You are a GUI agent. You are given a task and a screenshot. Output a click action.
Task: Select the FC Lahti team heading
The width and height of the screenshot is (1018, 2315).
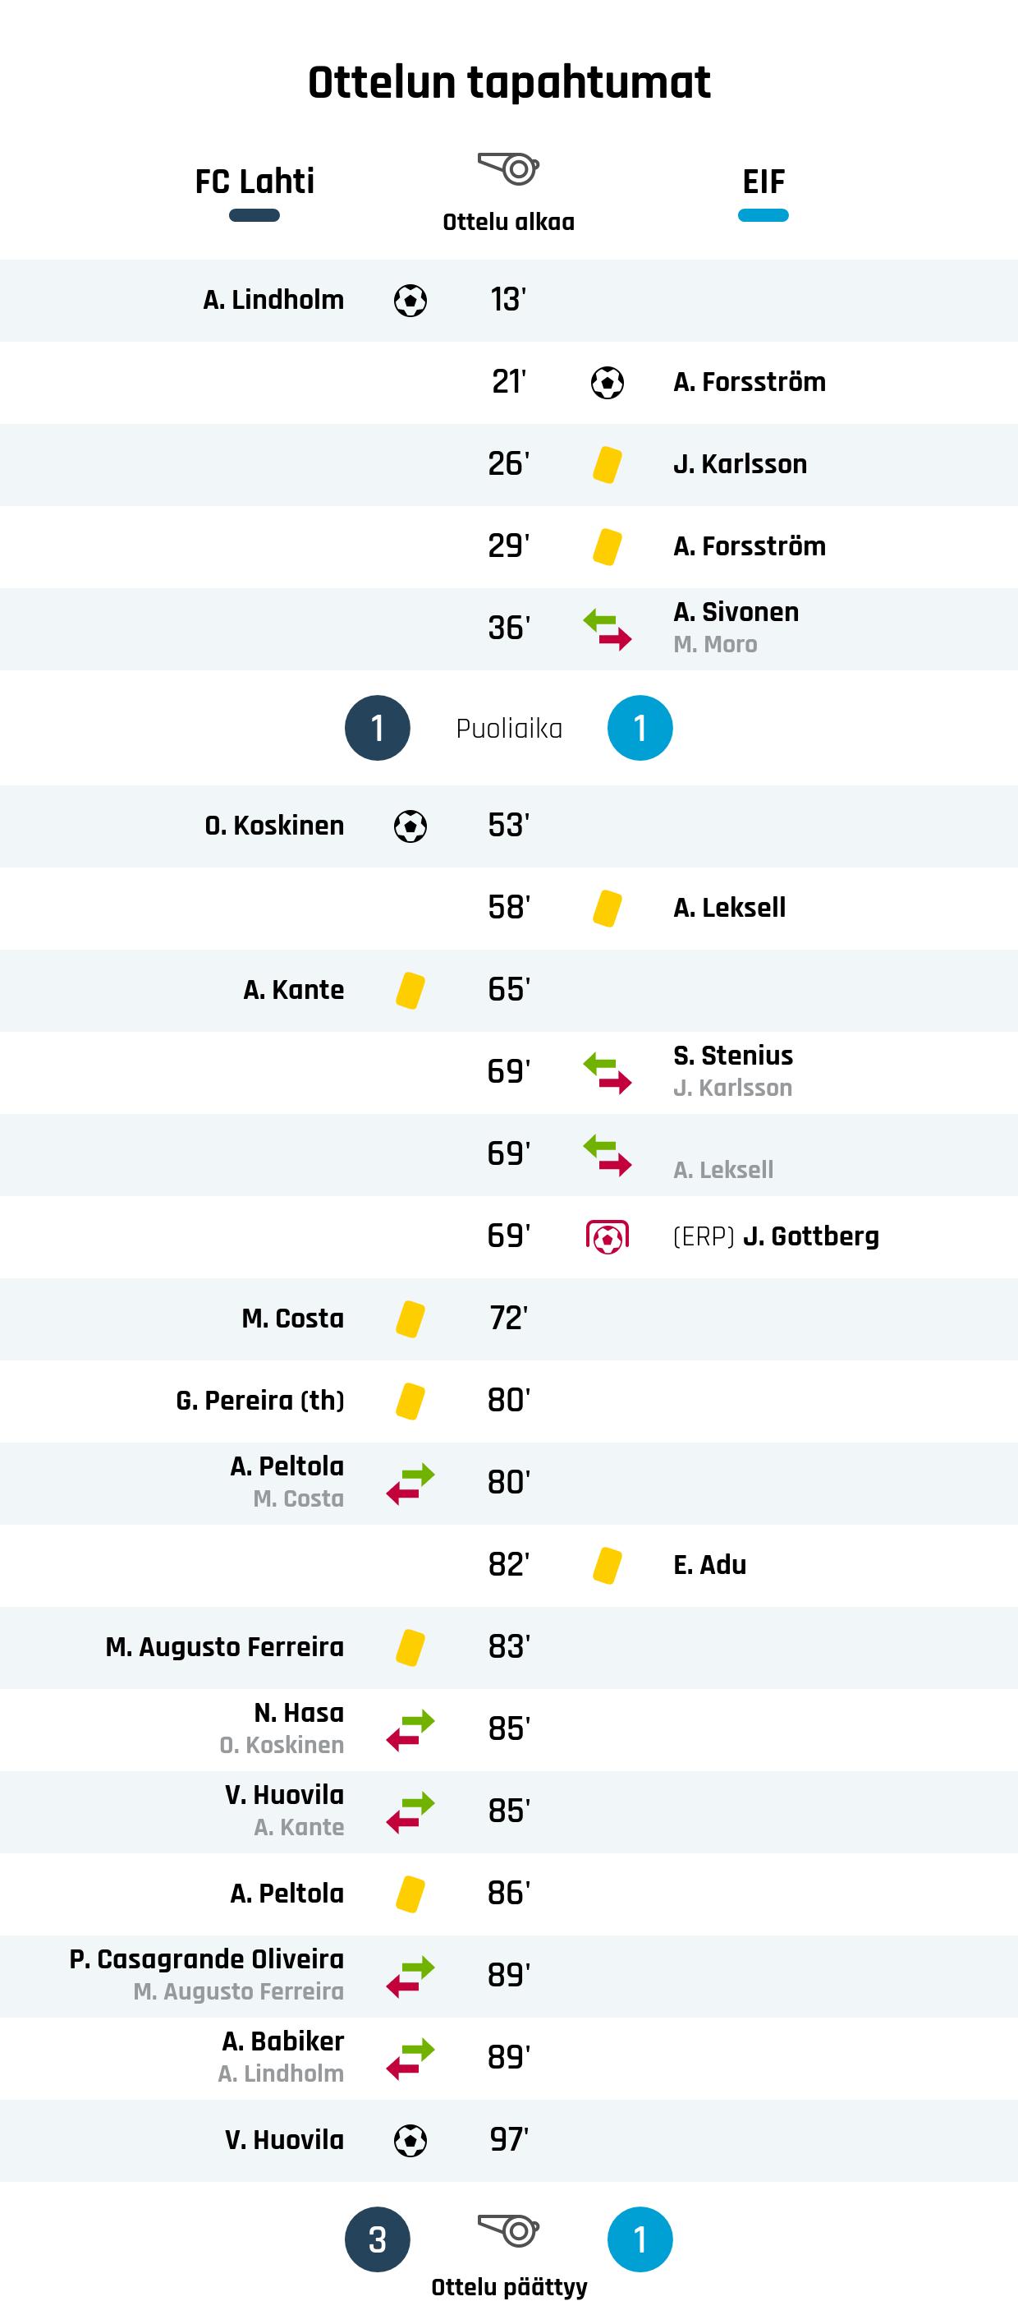[x=254, y=182]
